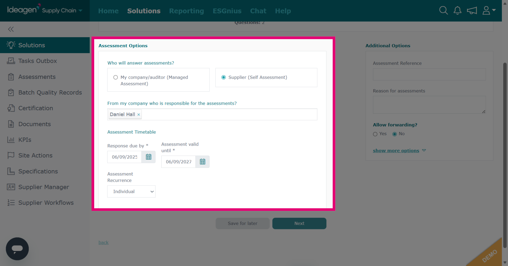The width and height of the screenshot is (508, 266).
Task: Click the Assessment Reference input field
Action: pyautogui.click(x=429, y=74)
